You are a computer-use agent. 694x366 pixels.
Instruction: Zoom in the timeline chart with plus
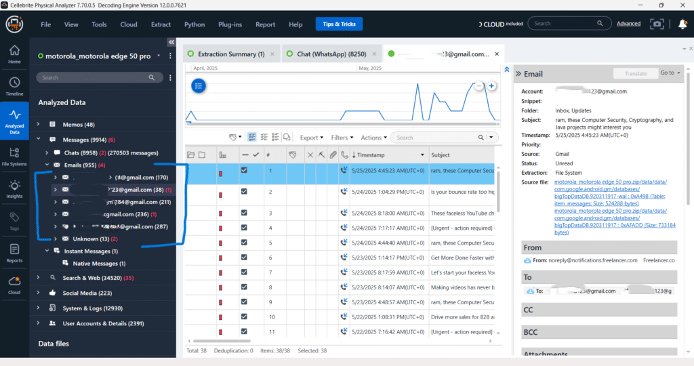pos(491,86)
